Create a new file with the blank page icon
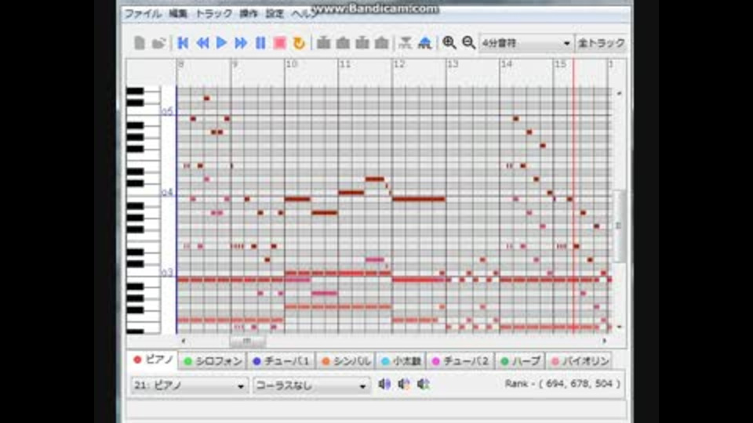 point(140,43)
